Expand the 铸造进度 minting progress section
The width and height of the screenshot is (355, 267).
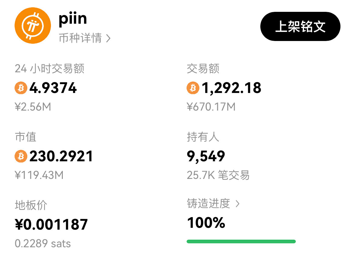tap(208, 204)
